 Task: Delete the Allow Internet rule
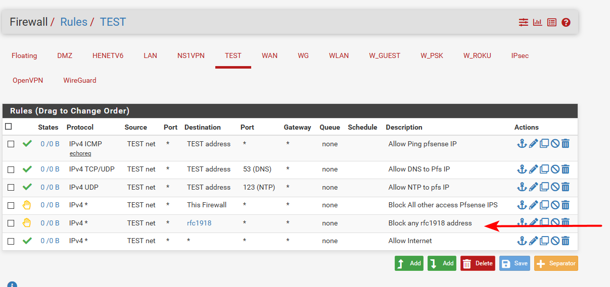coord(566,241)
